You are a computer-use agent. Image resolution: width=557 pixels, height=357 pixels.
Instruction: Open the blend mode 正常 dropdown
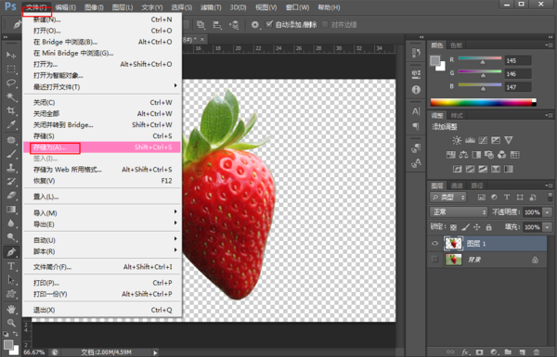tap(459, 211)
